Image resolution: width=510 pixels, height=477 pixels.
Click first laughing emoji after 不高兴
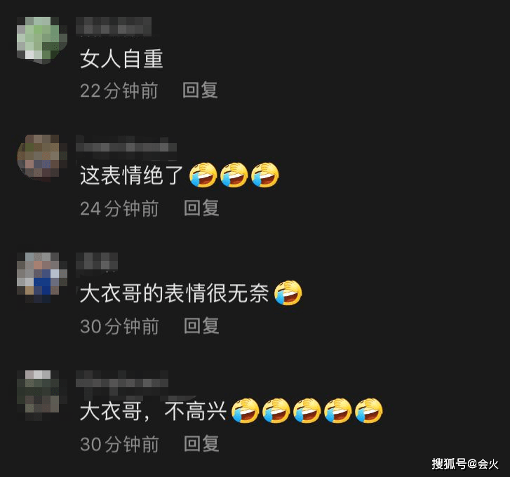[x=246, y=410]
